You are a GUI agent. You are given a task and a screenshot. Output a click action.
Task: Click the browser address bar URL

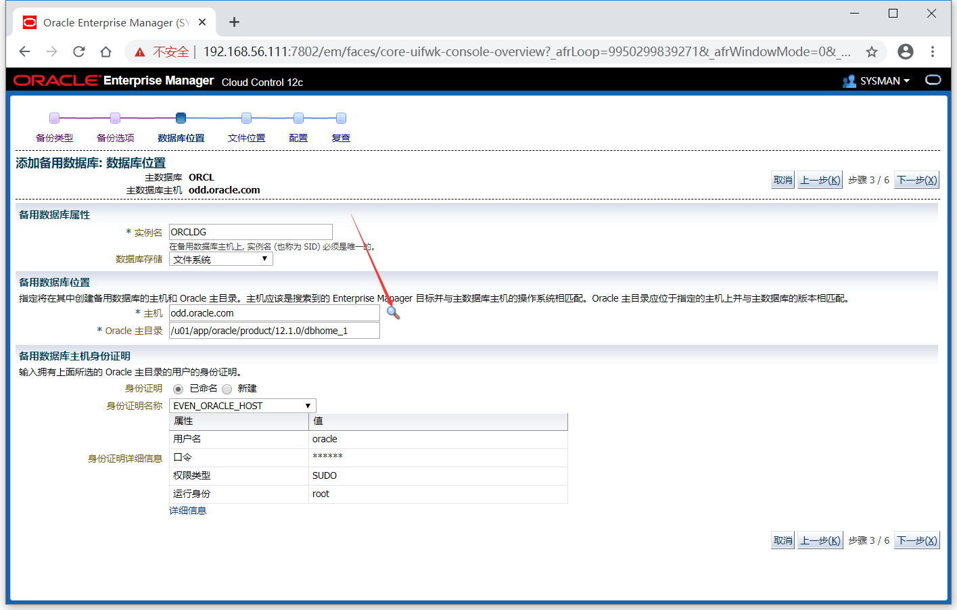point(527,51)
